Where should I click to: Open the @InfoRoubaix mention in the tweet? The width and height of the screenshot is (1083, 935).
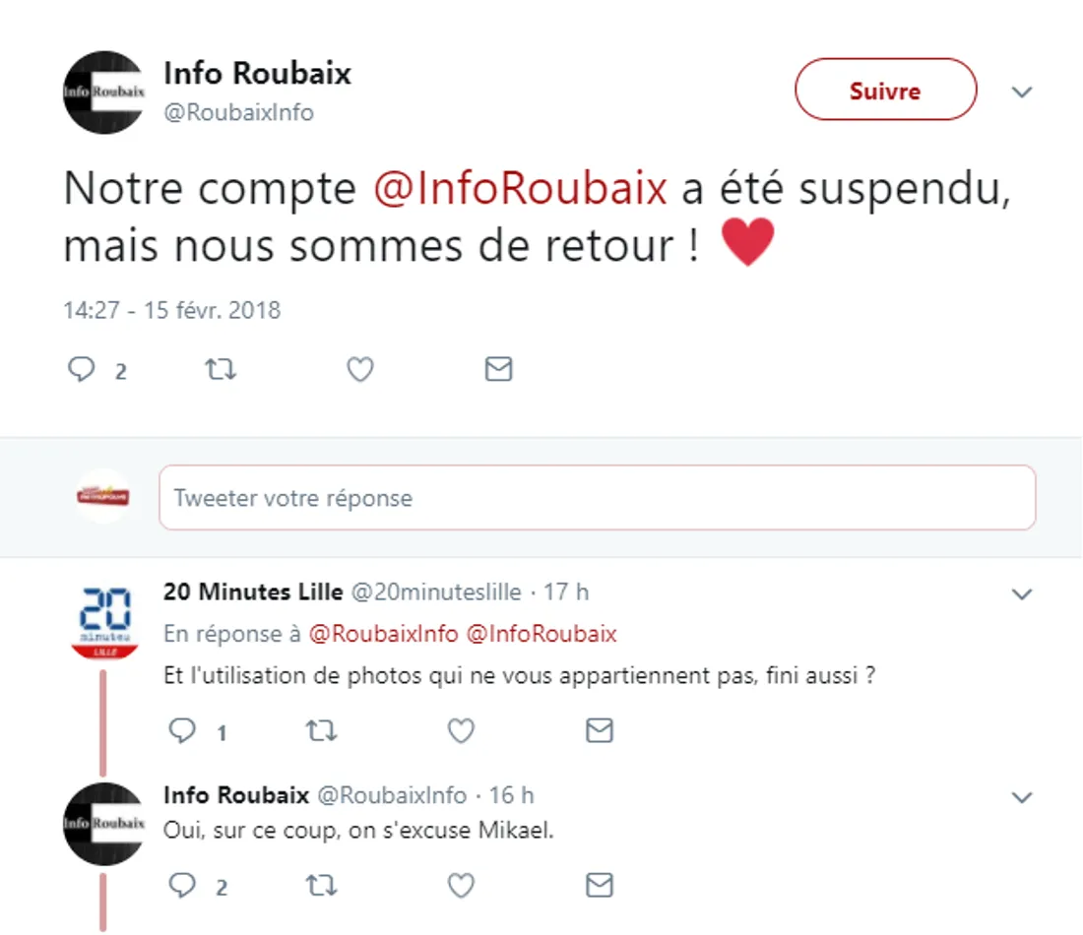(x=520, y=189)
